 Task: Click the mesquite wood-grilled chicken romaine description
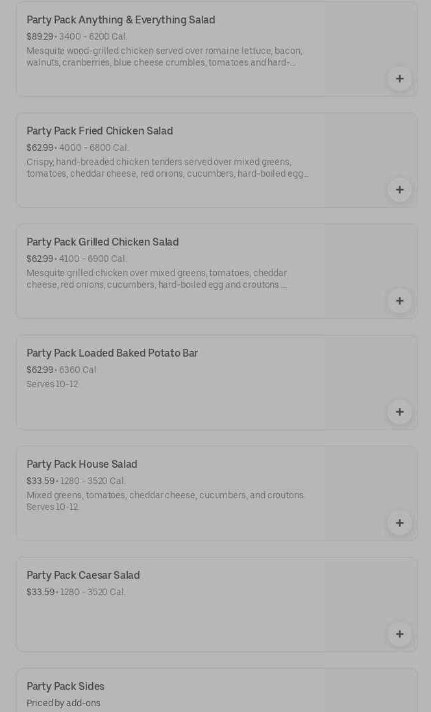pyautogui.click(x=164, y=57)
